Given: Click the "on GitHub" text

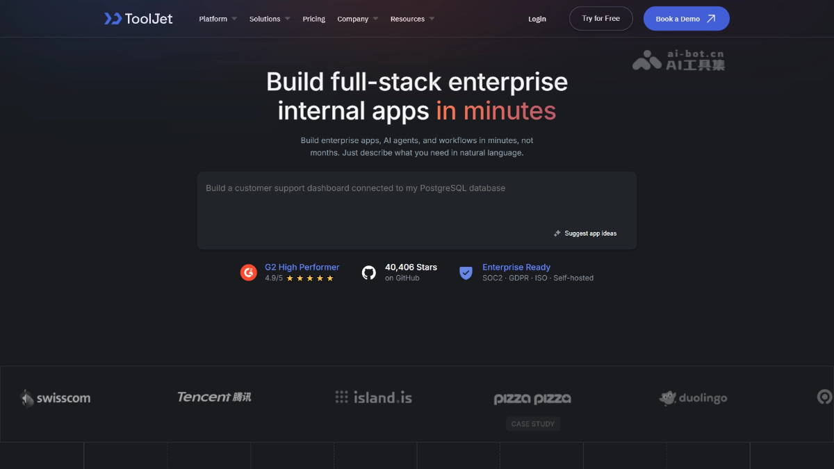Looking at the screenshot, I should click(x=402, y=278).
